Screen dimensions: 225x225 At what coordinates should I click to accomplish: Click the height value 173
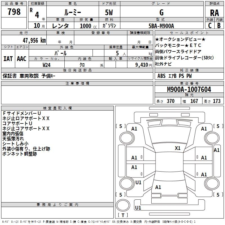(217, 101)
